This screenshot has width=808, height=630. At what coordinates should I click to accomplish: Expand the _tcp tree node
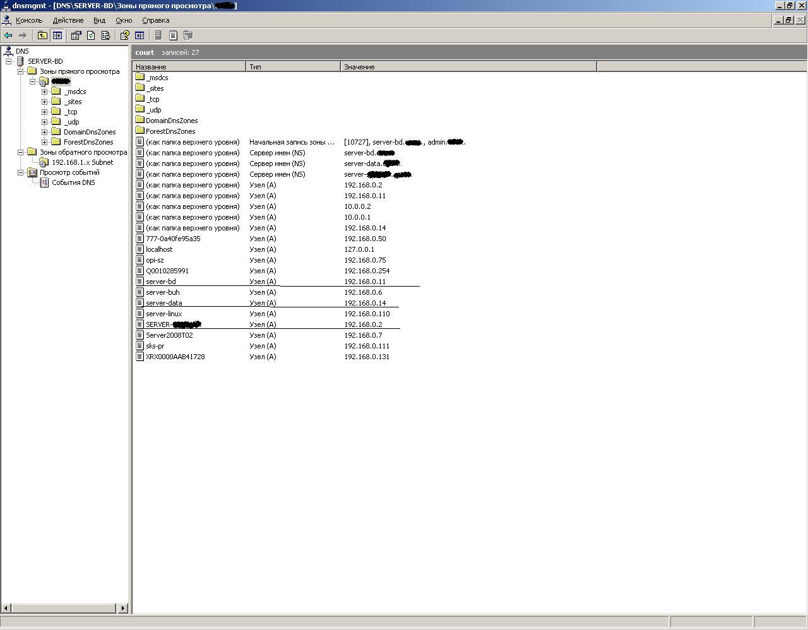pos(44,112)
